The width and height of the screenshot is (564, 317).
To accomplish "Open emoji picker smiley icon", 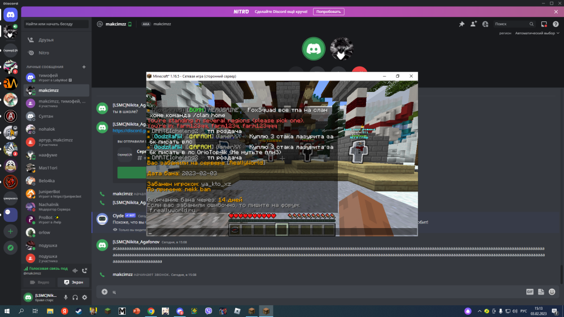I will 552,292.
